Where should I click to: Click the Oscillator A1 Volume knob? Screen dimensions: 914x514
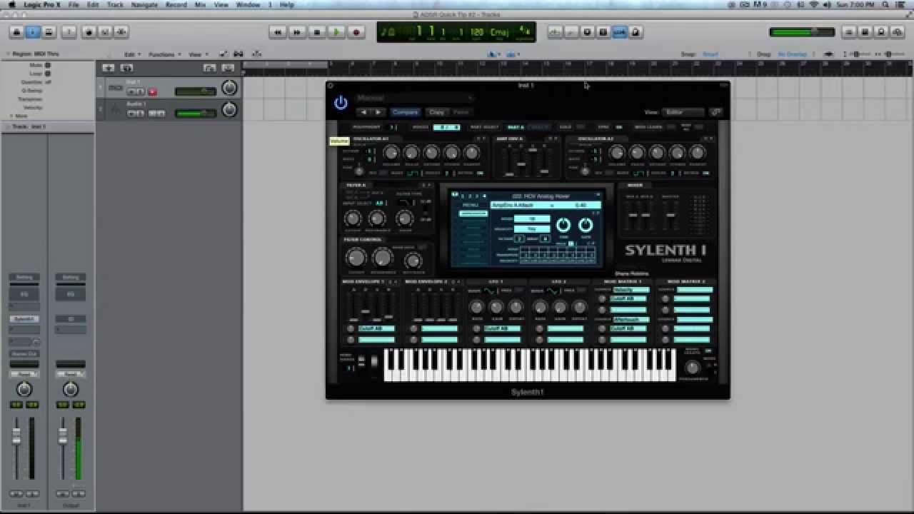point(391,153)
